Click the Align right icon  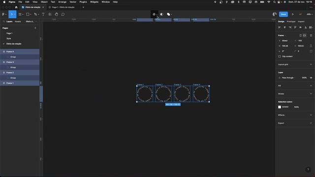click(x=290, y=28)
